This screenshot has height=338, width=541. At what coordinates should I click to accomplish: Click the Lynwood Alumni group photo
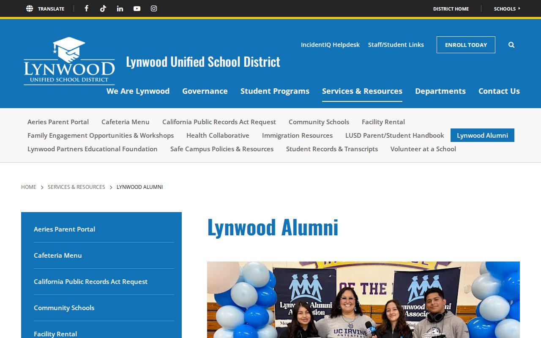(x=363, y=300)
